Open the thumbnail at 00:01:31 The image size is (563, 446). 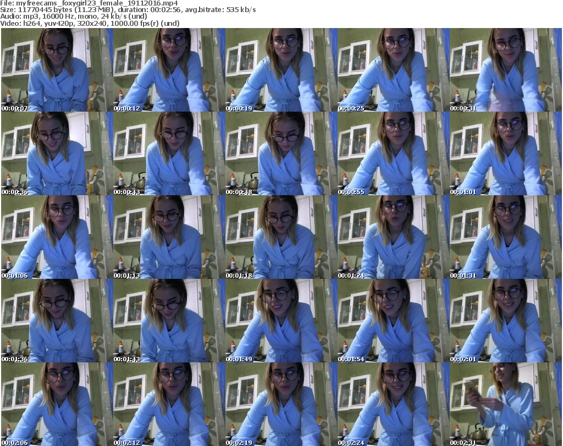[506, 238]
